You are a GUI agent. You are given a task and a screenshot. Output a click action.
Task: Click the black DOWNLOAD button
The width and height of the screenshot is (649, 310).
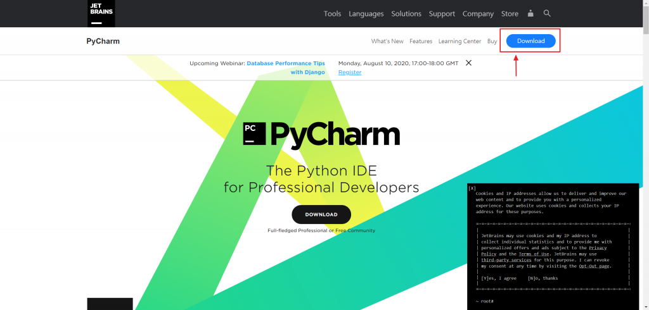click(321, 214)
